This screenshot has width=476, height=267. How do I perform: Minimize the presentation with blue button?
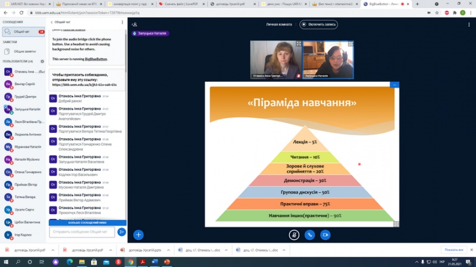[x=394, y=85]
